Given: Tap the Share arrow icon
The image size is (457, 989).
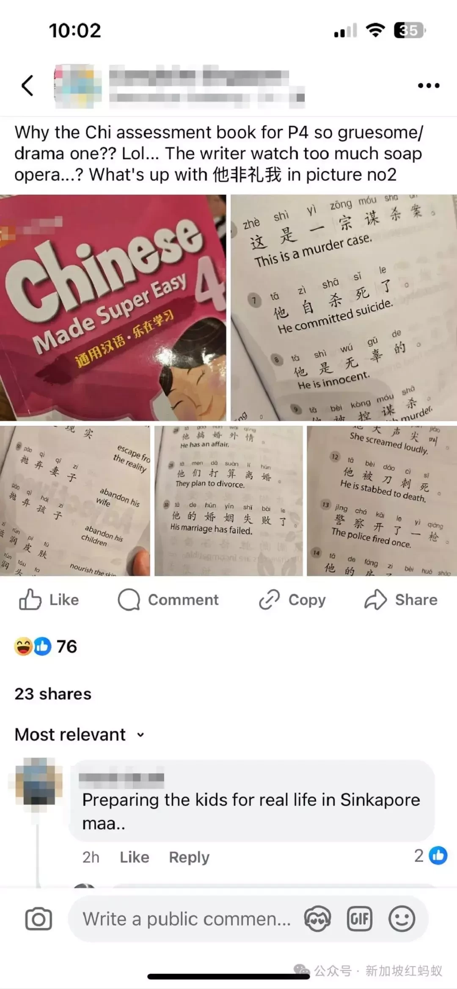Looking at the screenshot, I should (x=375, y=599).
